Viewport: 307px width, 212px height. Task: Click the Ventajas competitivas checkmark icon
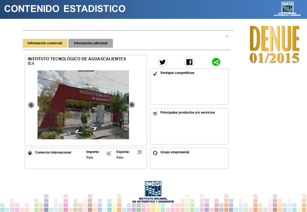(x=155, y=73)
